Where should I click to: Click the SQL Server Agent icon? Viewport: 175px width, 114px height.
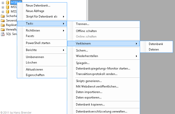tap(3, 34)
